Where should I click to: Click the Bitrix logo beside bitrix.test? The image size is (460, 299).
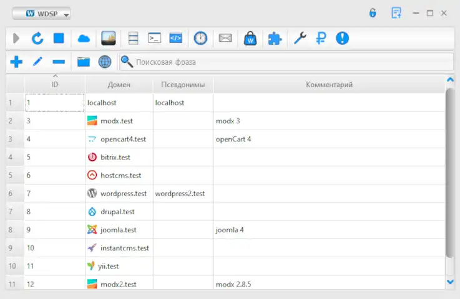coord(92,157)
